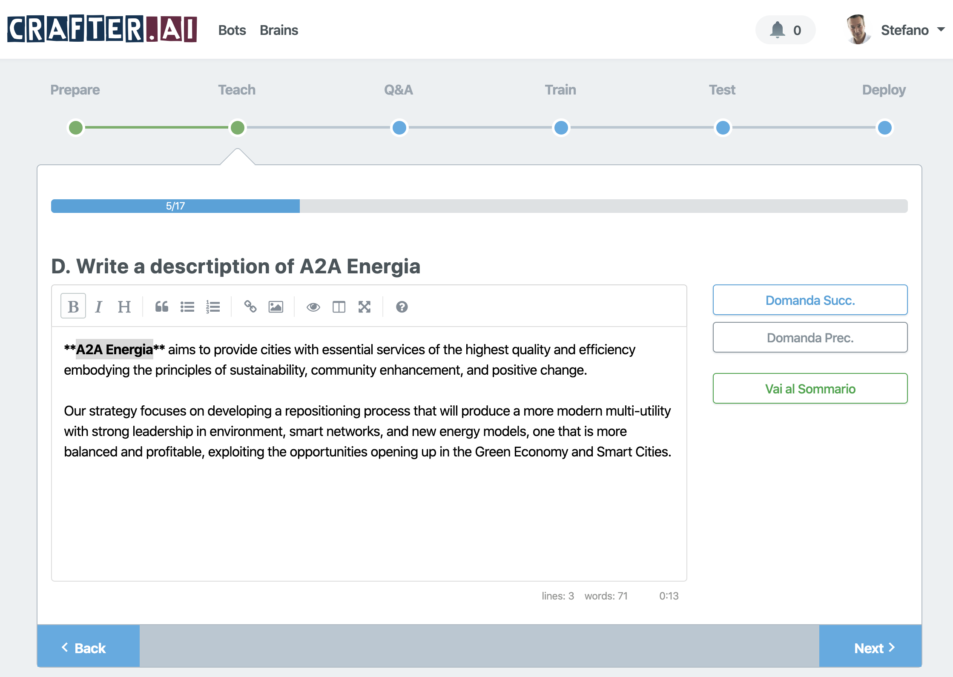Insert a heading using the H icon
The image size is (953, 677).
(124, 306)
